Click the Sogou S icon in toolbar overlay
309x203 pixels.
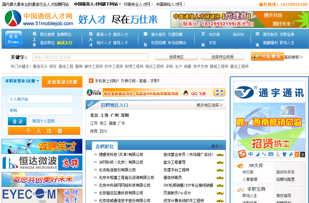coord(242,154)
